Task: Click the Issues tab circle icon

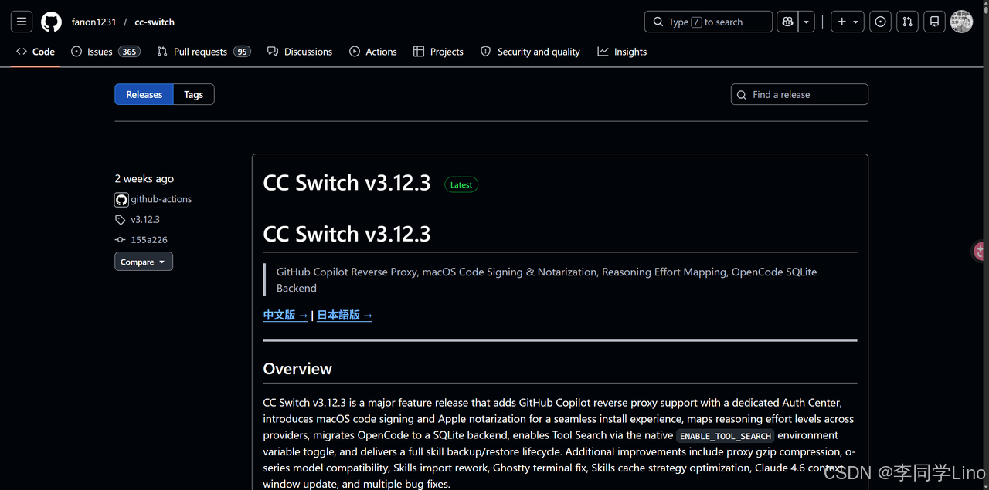Action: click(x=76, y=52)
